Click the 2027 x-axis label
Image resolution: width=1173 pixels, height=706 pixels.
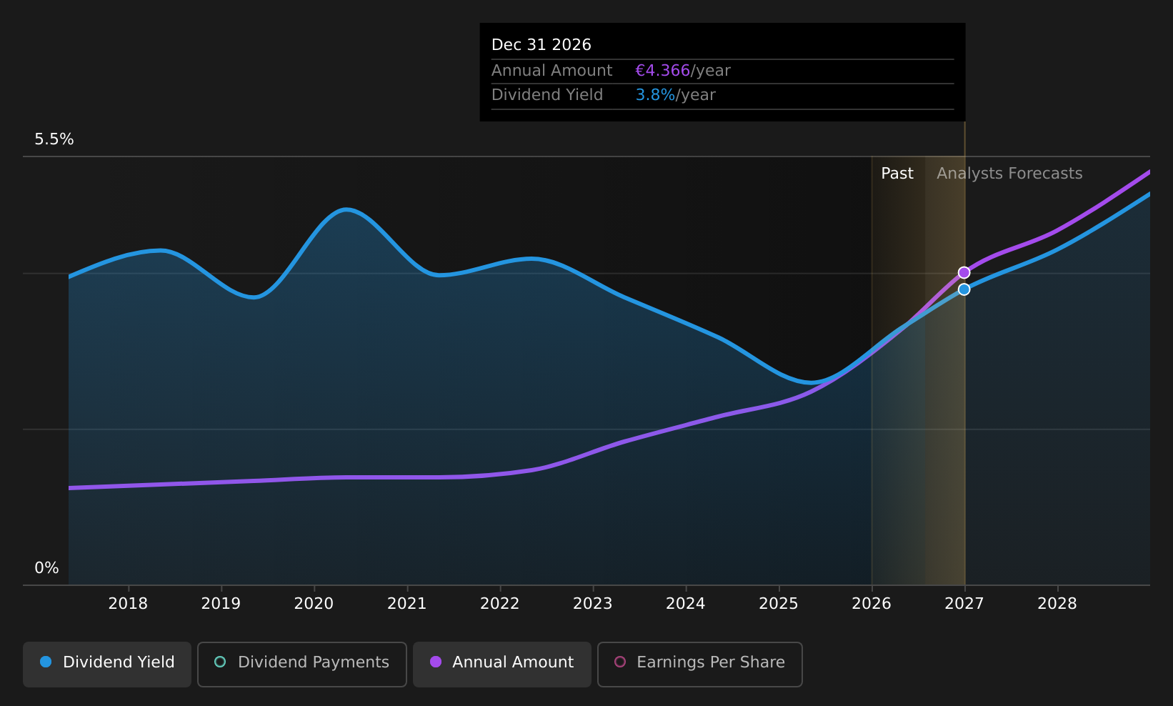click(964, 604)
